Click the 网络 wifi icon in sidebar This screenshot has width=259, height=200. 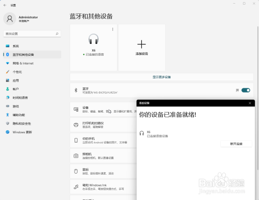click(8, 63)
